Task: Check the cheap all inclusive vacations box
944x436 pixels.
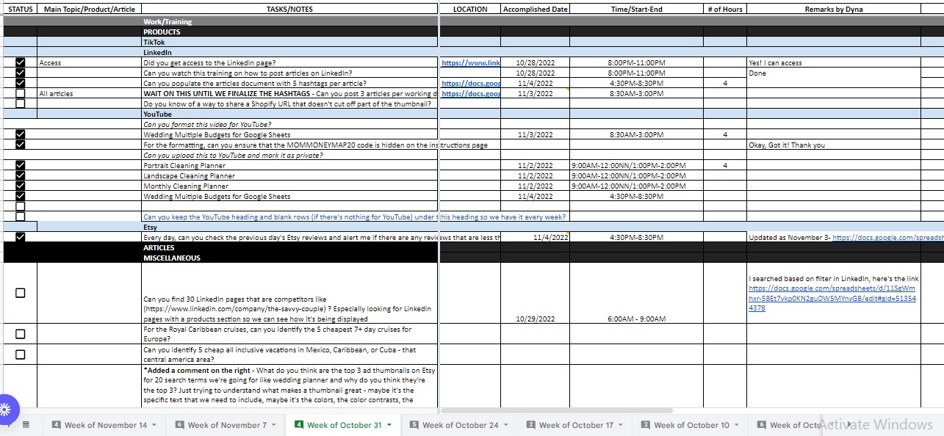Action: tap(20, 355)
